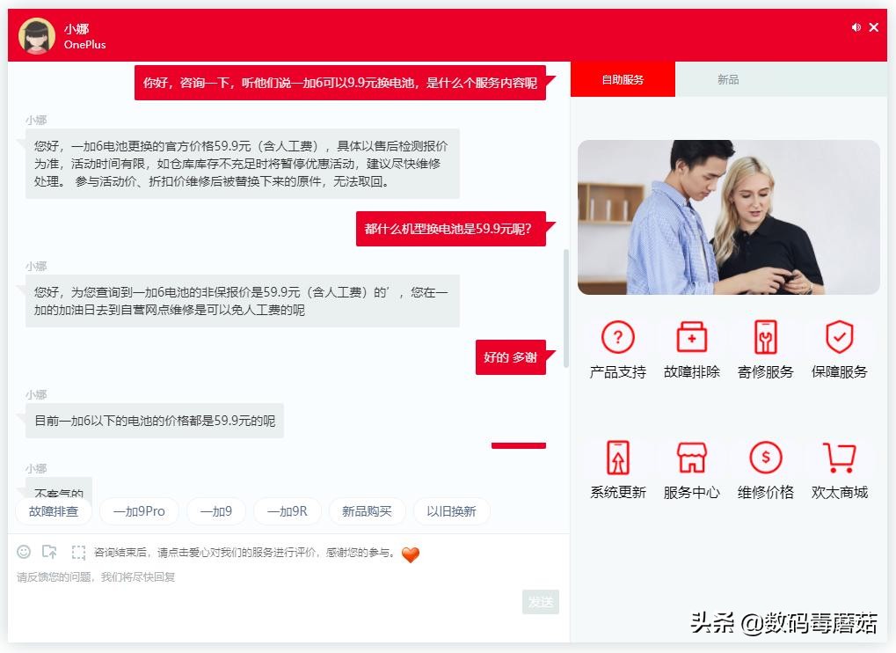Select the 新品购买 quick option
The image size is (896, 653).
click(367, 510)
